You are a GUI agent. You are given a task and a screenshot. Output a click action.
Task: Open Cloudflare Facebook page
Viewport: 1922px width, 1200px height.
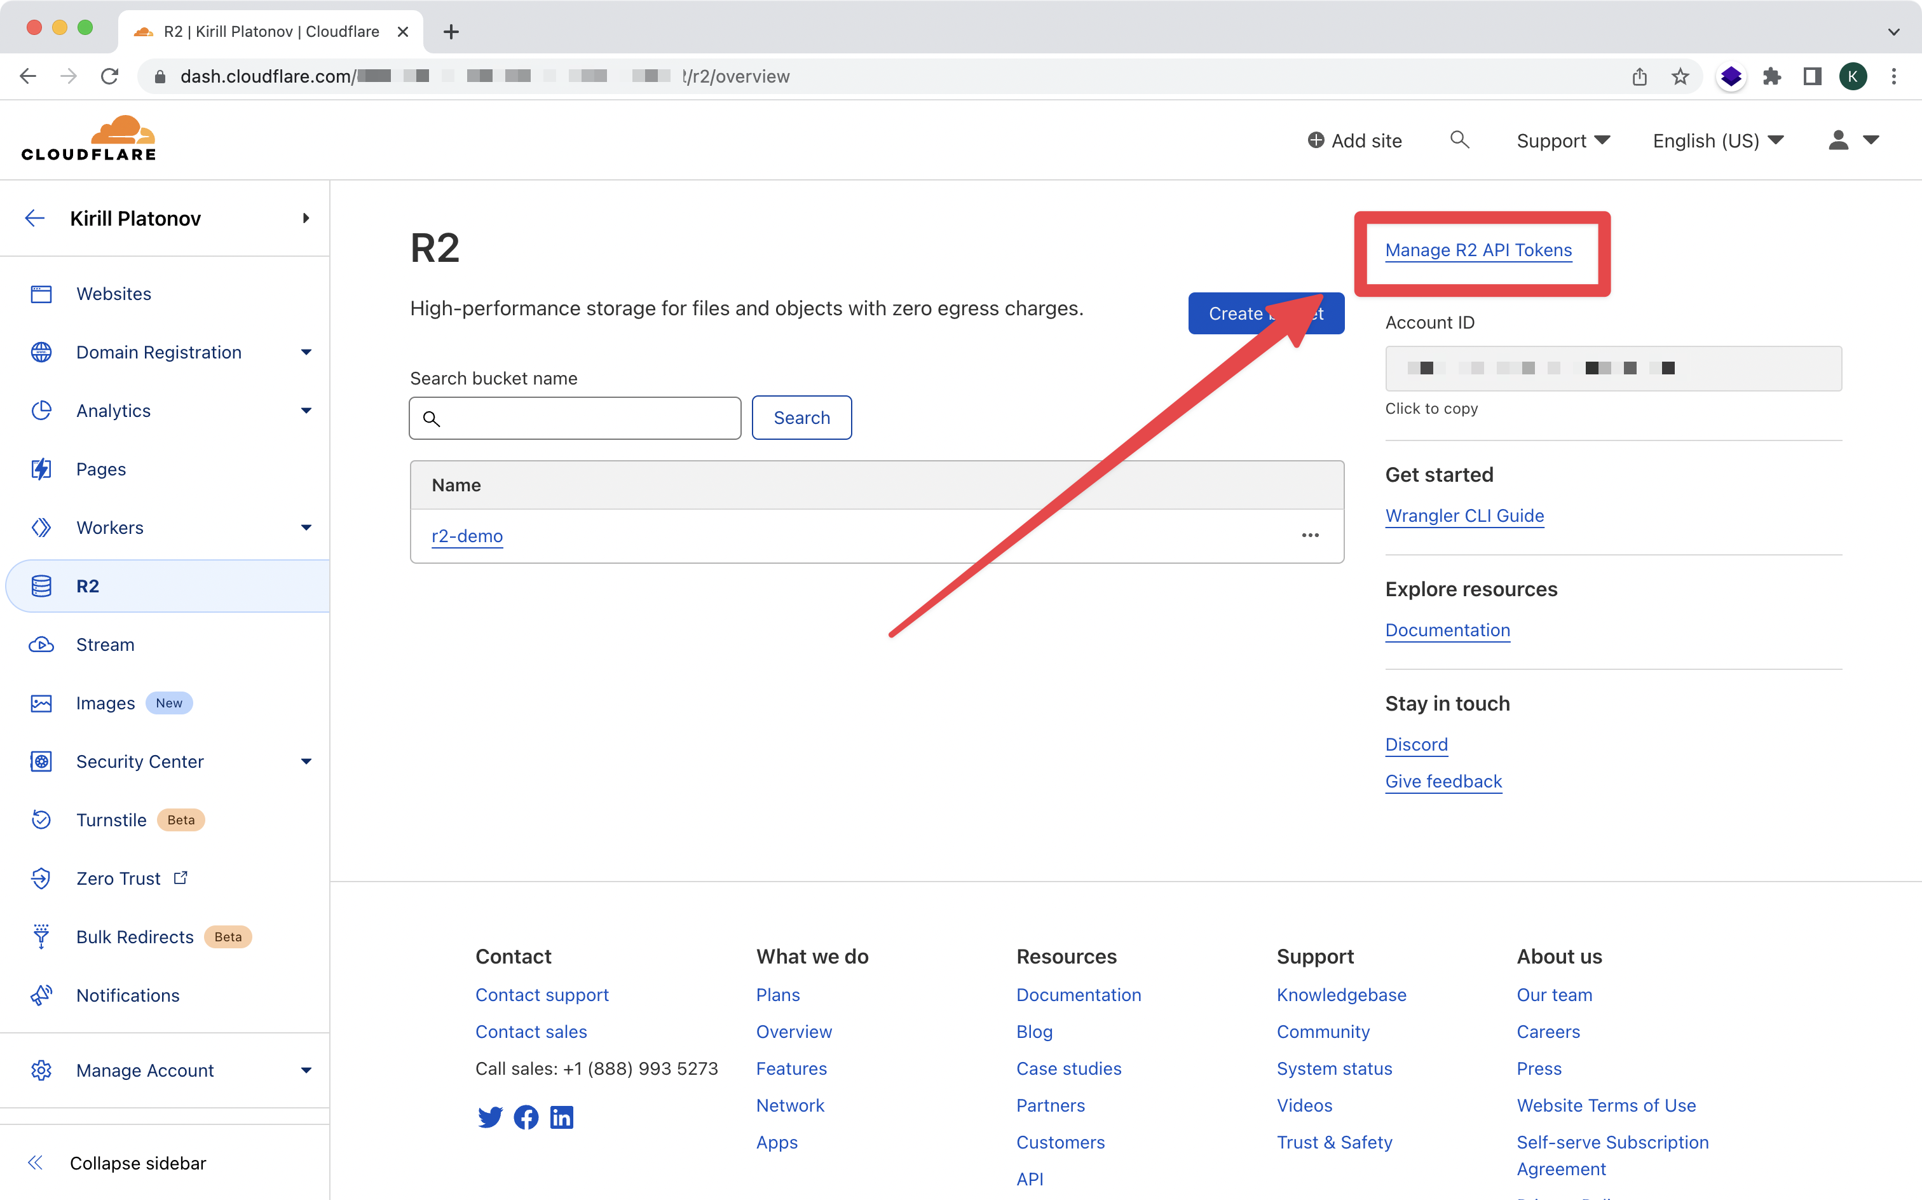click(526, 1117)
